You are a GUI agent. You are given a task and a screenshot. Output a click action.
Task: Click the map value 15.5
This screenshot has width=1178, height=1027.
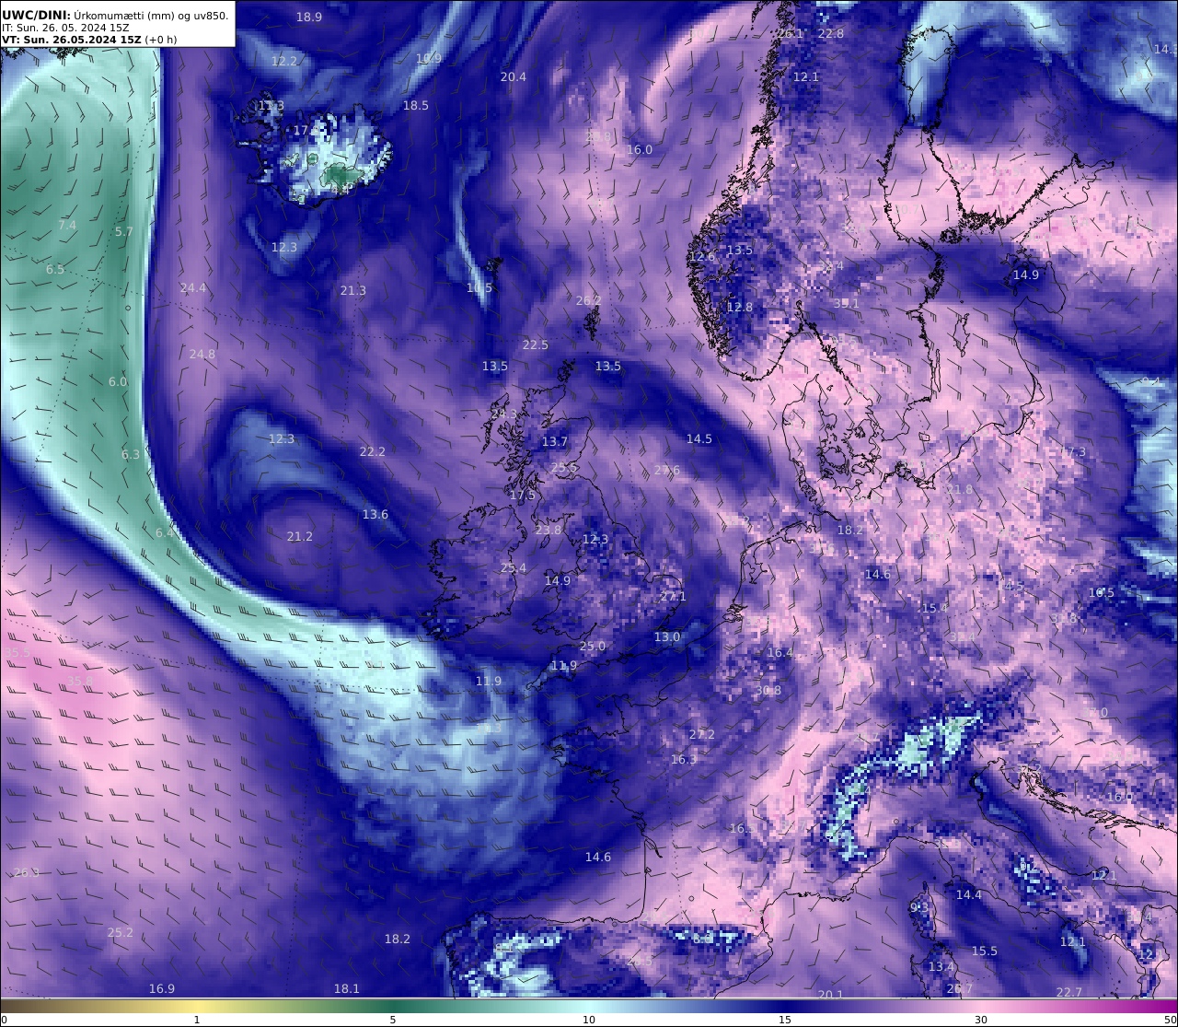pos(985,951)
